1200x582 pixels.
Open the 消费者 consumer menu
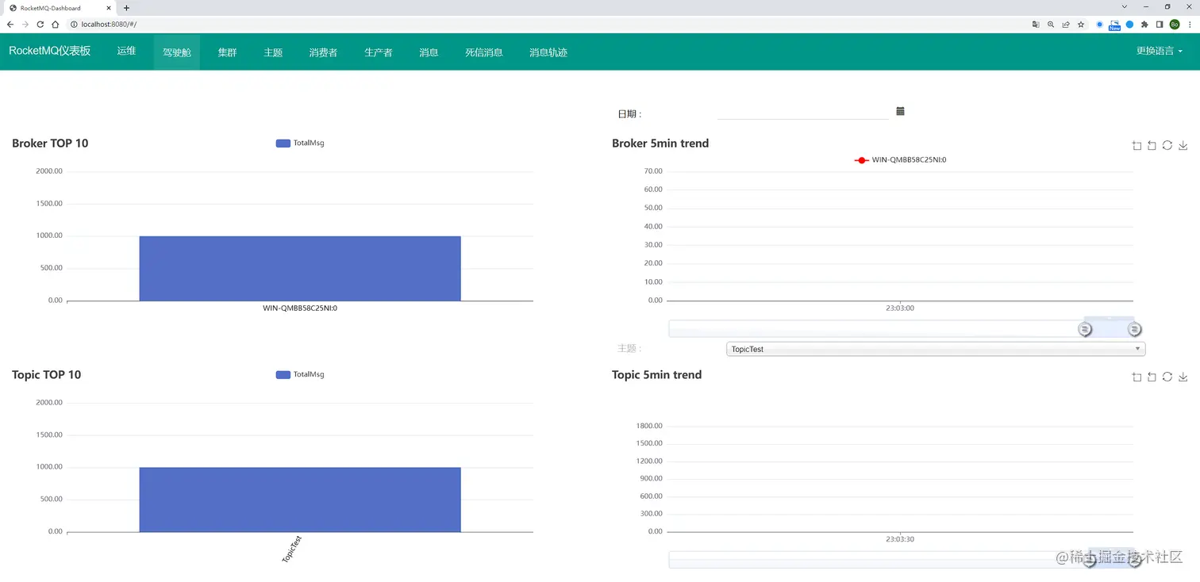pos(323,52)
